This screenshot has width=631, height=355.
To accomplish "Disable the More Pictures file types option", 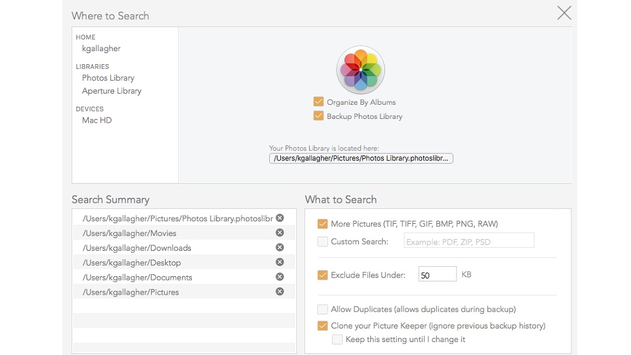I will tap(322, 224).
